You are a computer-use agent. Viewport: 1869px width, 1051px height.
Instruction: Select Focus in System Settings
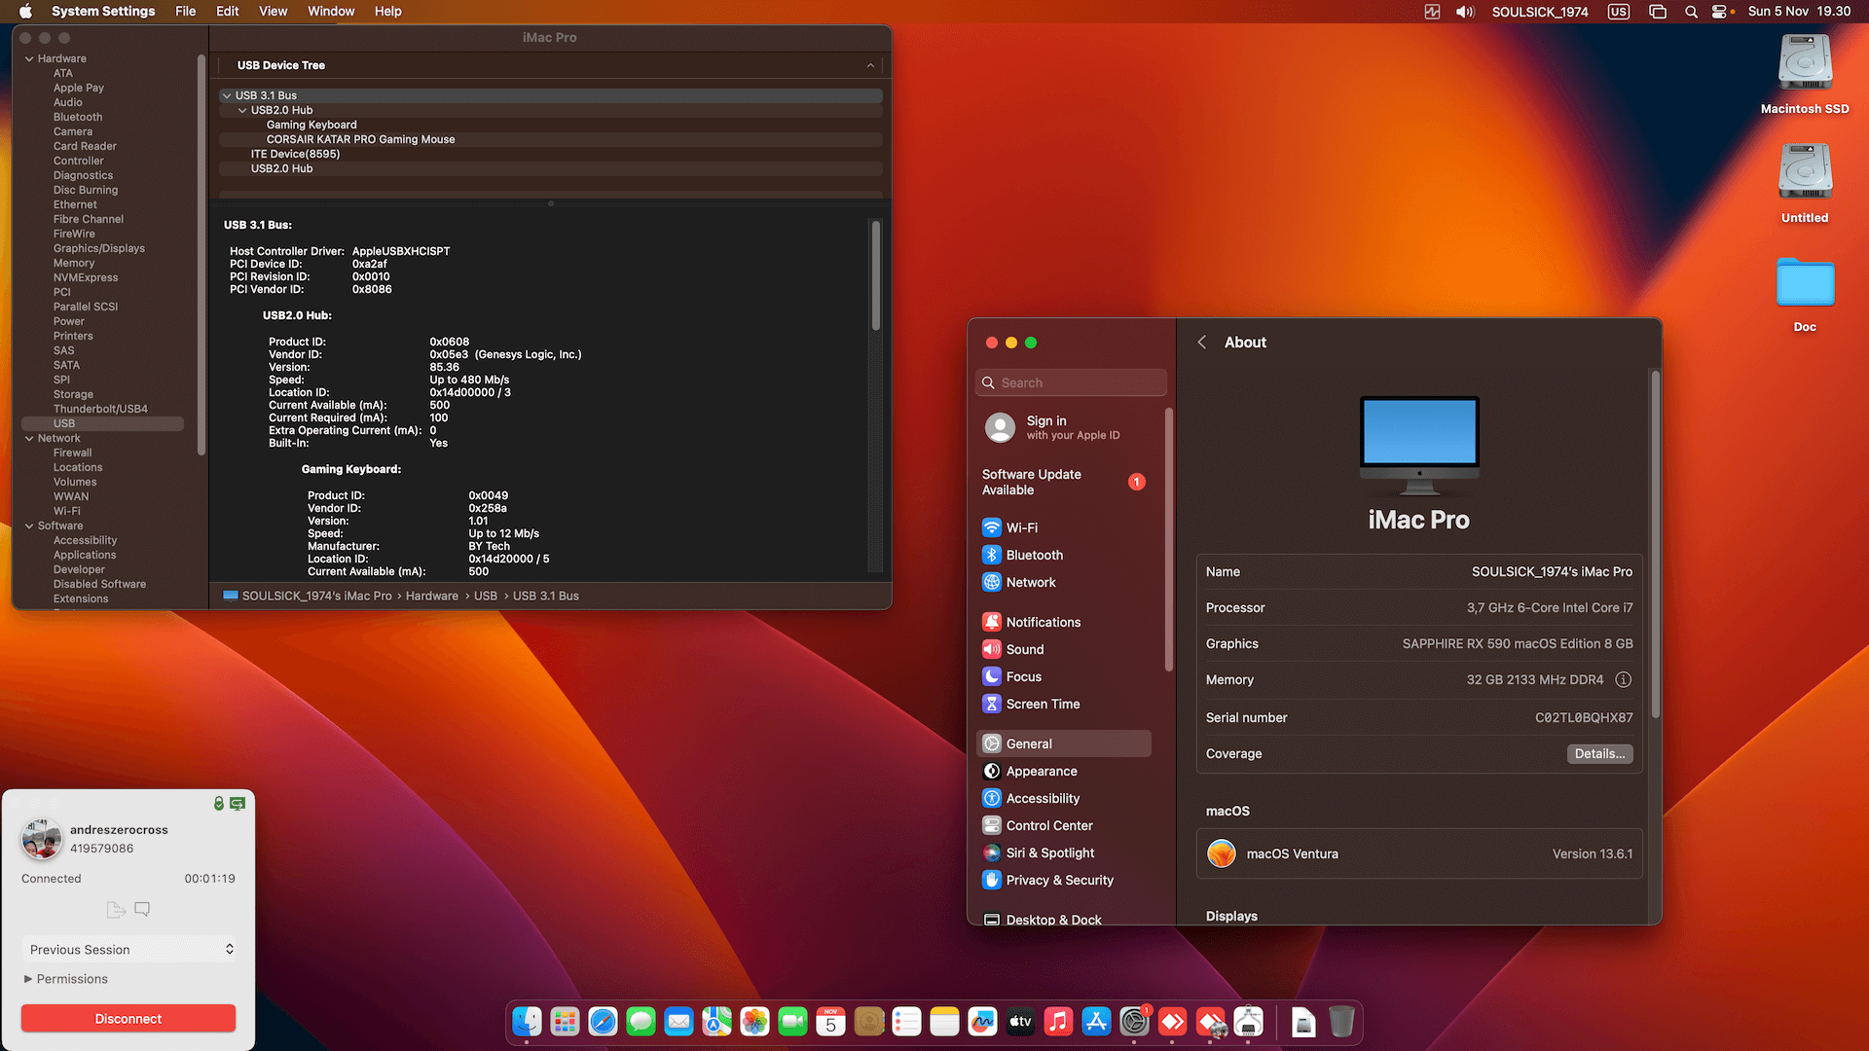coord(1022,675)
